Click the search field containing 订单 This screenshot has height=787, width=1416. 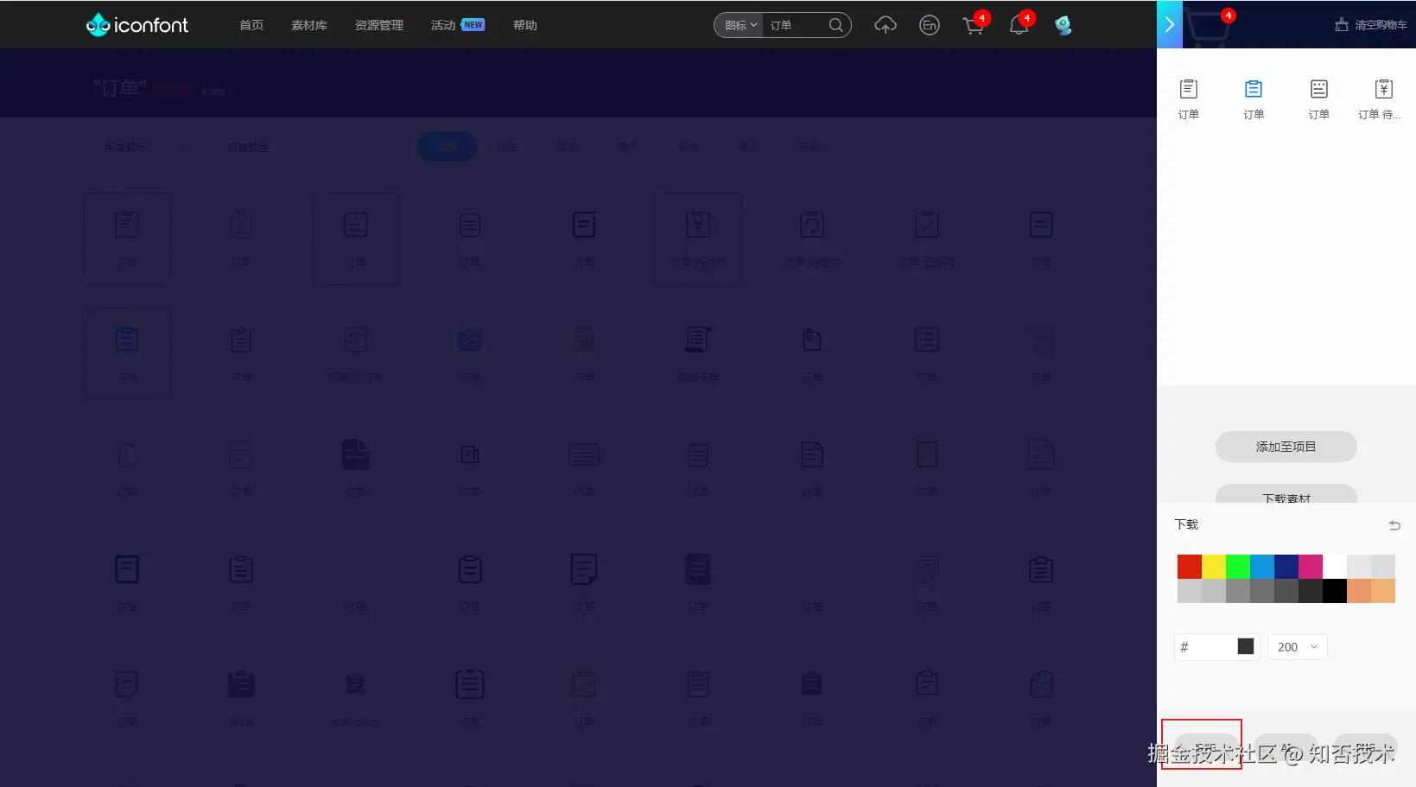pyautogui.click(x=796, y=25)
